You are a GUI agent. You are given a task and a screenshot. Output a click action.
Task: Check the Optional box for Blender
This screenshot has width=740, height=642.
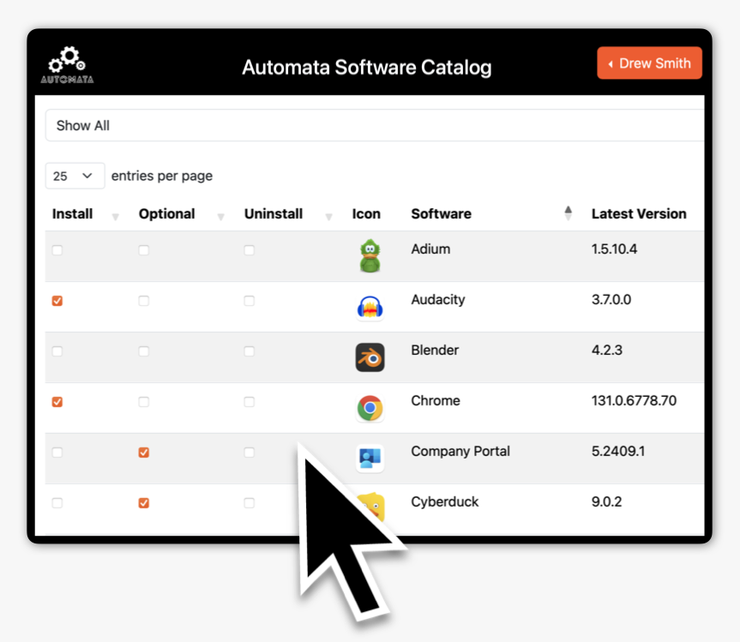pyautogui.click(x=144, y=351)
